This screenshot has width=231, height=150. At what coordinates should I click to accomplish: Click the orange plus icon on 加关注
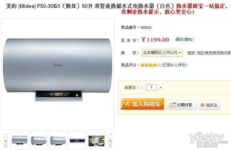202,105
